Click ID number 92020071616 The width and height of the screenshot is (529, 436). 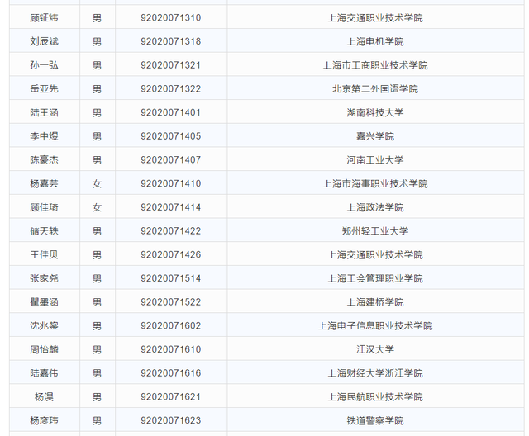171,373
